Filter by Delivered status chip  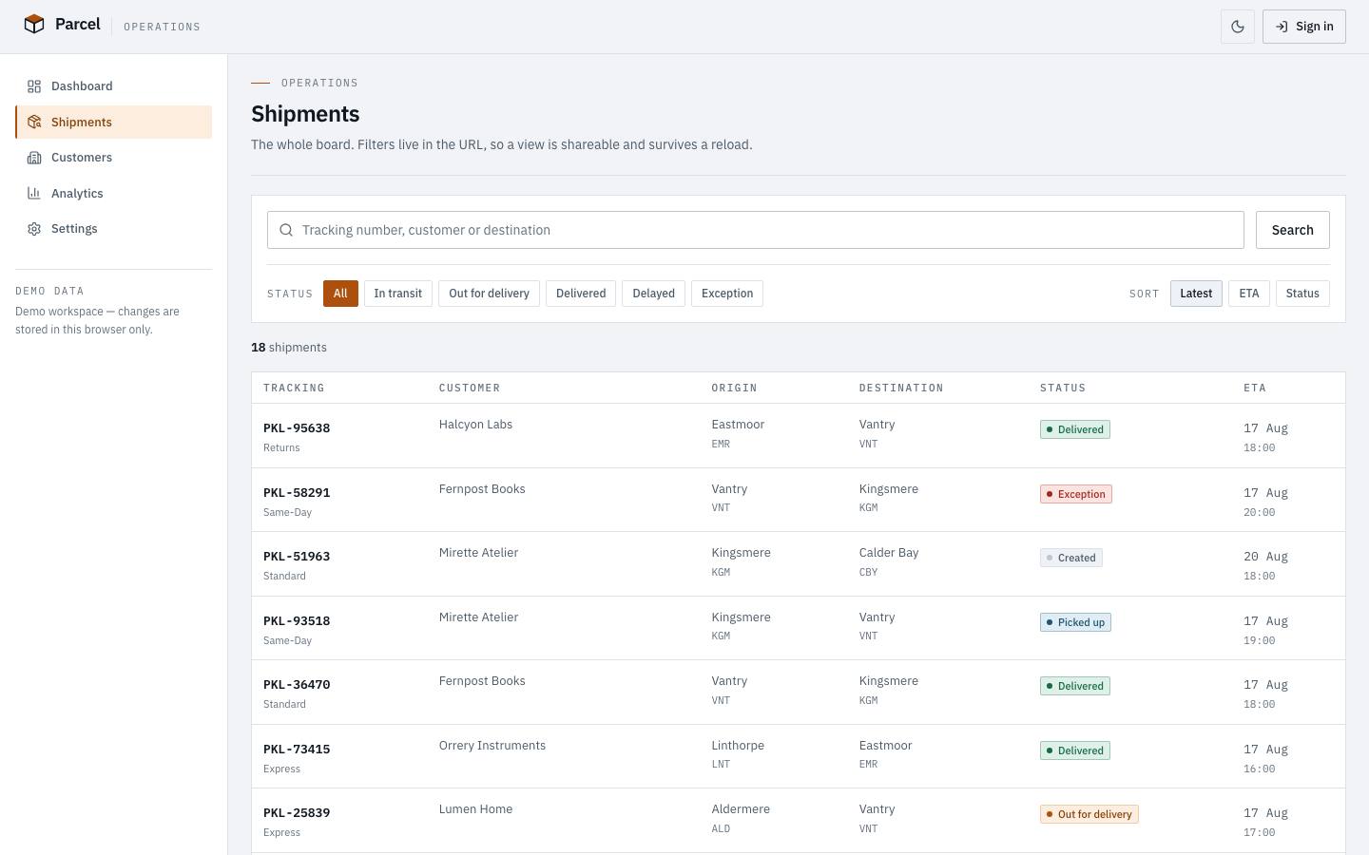(x=581, y=294)
